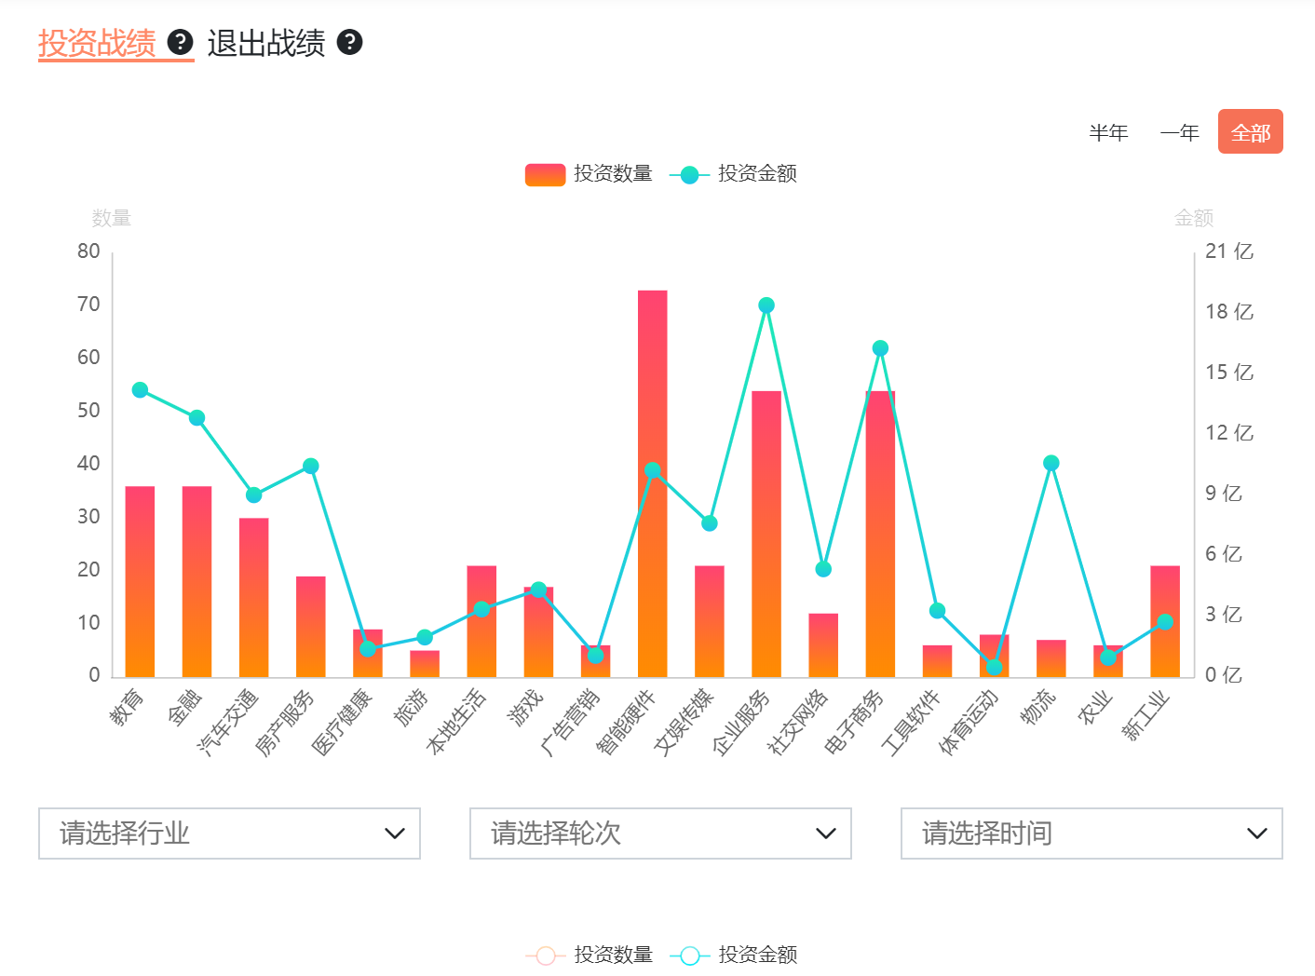Select 电子商务 investment amount data point
1315x976 pixels.
[880, 348]
